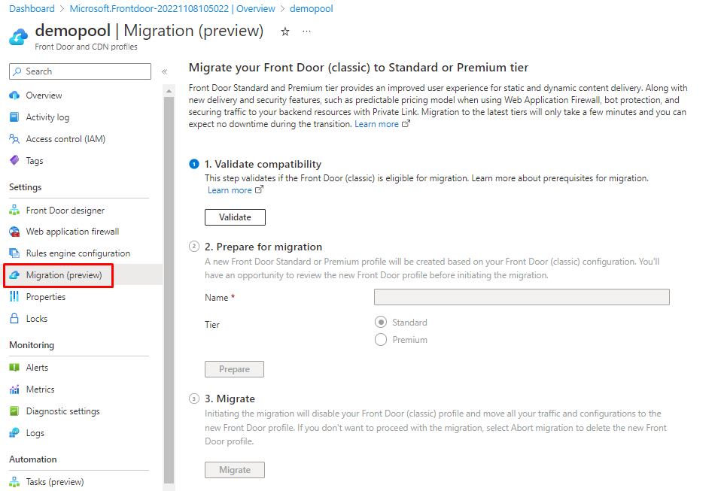Click the Name input field
Image resolution: width=724 pixels, height=491 pixels.
(x=522, y=297)
